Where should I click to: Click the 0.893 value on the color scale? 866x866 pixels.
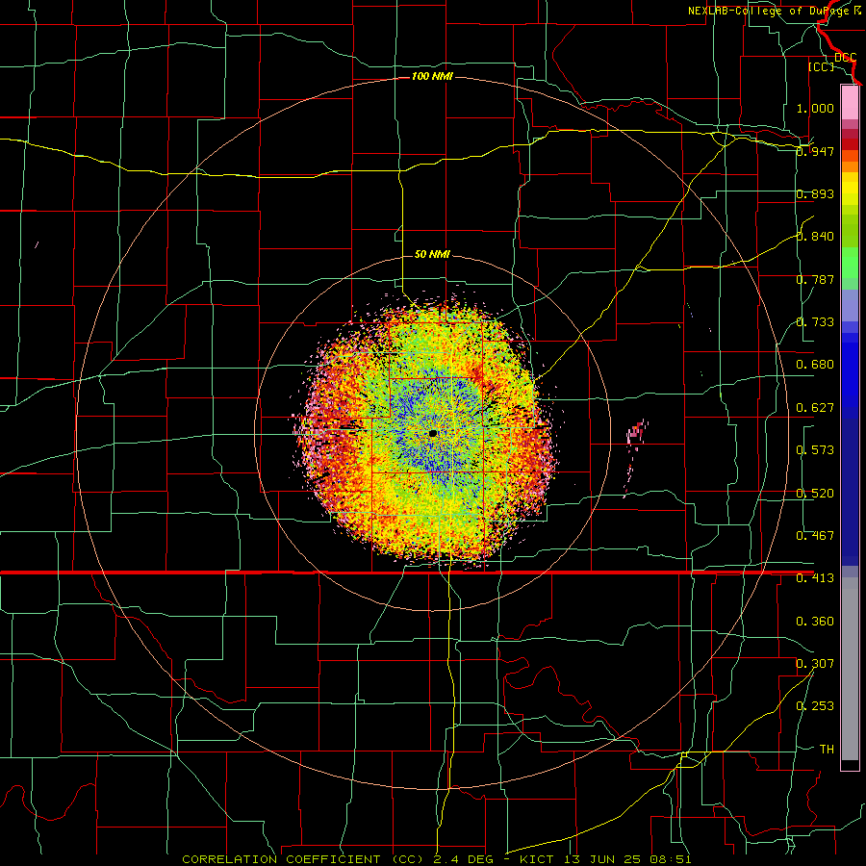tap(815, 193)
